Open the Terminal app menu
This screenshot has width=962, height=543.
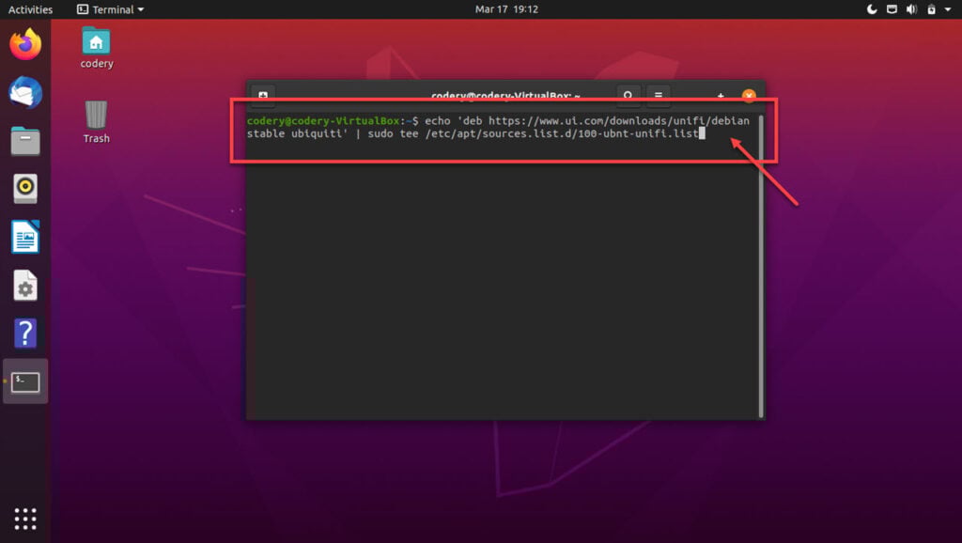(111, 9)
